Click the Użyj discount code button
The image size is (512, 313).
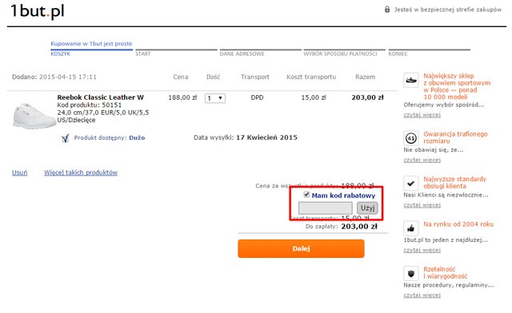point(367,208)
